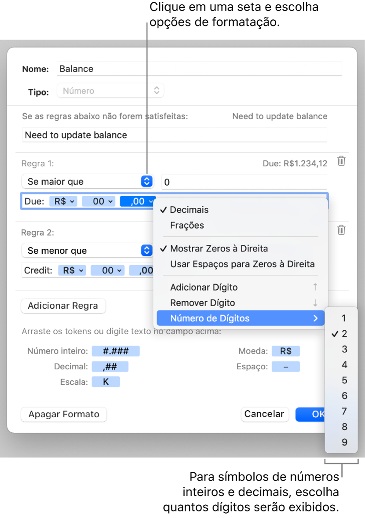
Task: Open the R$ token arrow in Due row
Action: pyautogui.click(x=72, y=201)
